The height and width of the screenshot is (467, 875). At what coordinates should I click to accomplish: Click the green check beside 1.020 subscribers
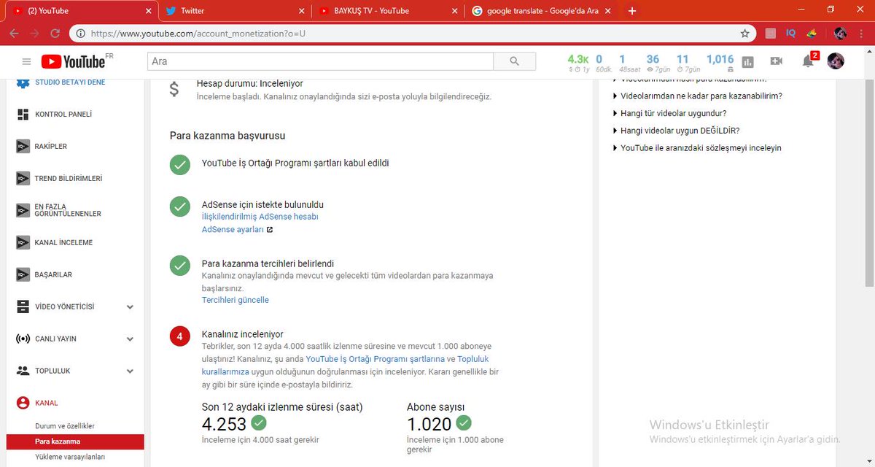tap(464, 422)
